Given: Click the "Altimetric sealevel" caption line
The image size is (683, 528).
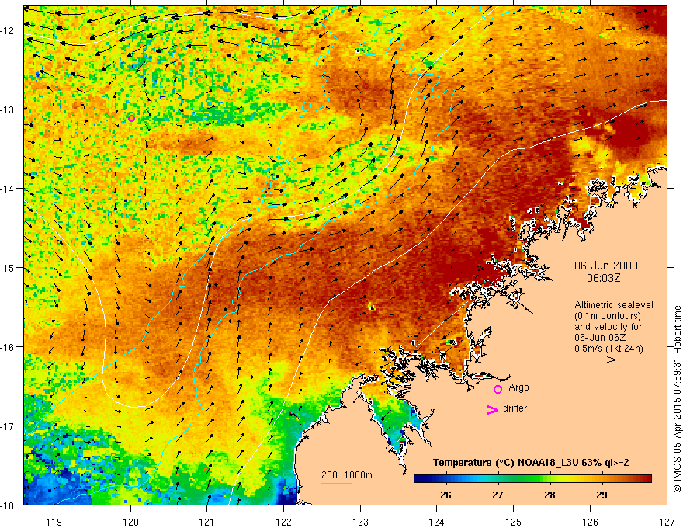Looking at the screenshot, I should tap(614, 305).
